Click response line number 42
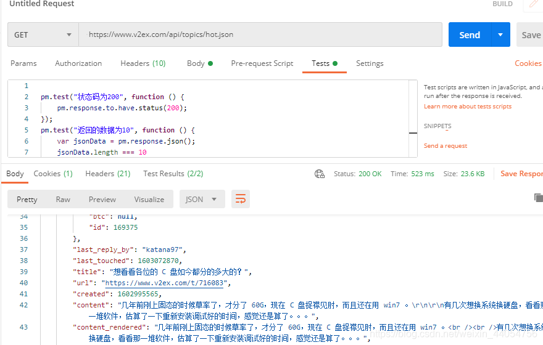 [23, 305]
